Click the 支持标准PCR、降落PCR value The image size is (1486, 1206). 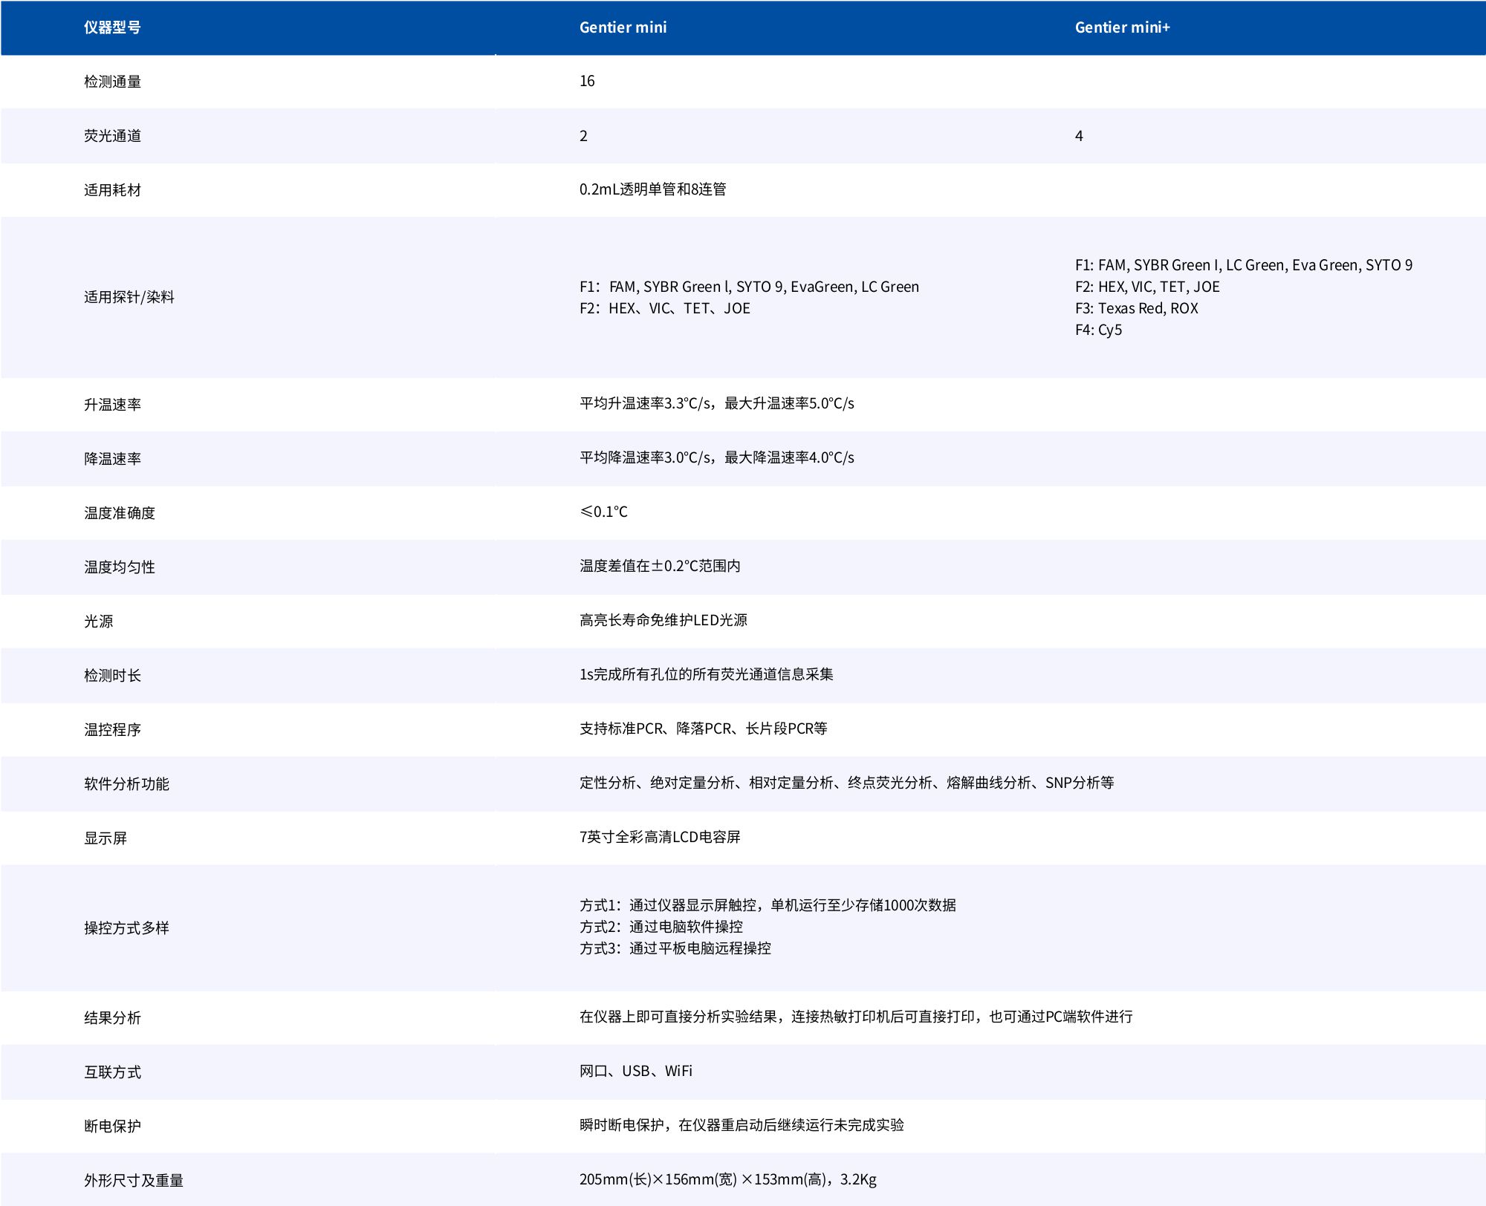704,729
